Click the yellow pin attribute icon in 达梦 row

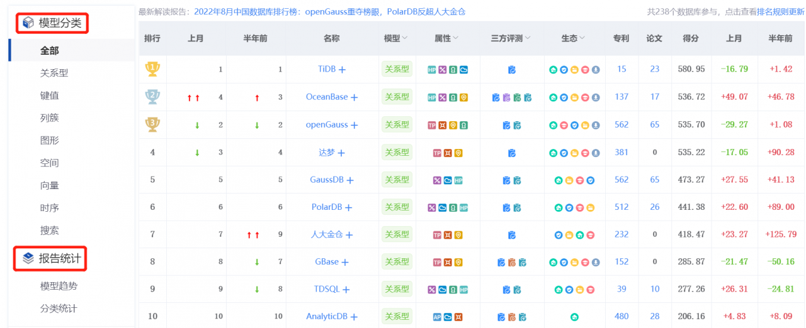tap(458, 153)
